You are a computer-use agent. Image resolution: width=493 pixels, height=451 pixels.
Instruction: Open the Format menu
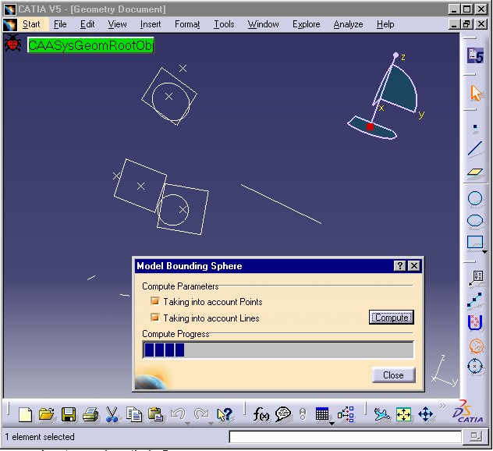187,24
